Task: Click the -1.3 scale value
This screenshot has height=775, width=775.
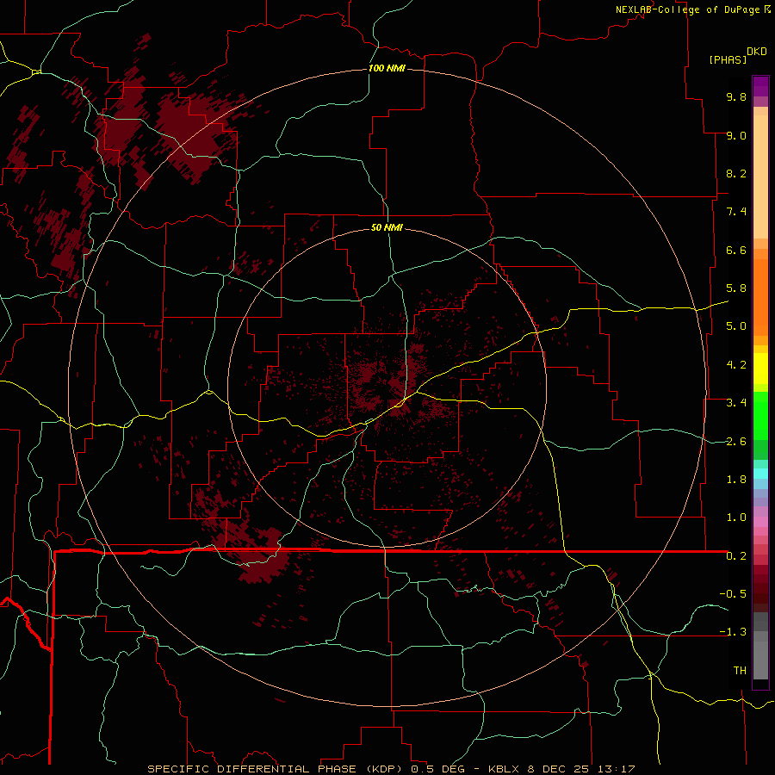Action: (x=733, y=632)
